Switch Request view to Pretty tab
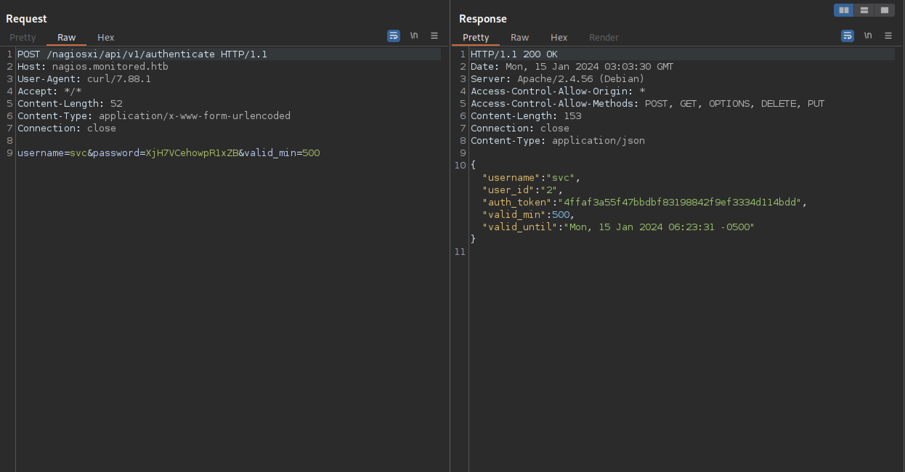Image resolution: width=905 pixels, height=472 pixels. [23, 37]
